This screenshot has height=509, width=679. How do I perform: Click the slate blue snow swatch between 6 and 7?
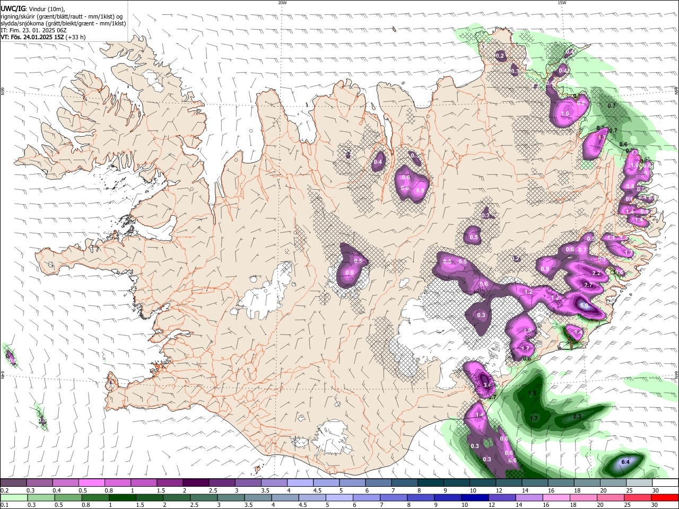point(379,482)
